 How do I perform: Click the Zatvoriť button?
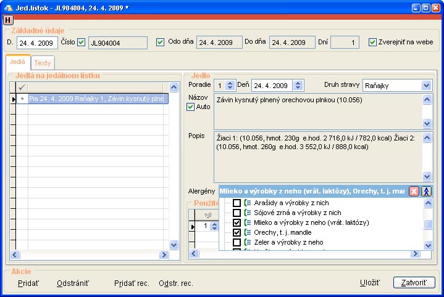(x=414, y=283)
